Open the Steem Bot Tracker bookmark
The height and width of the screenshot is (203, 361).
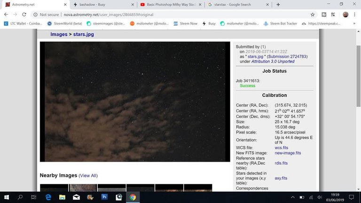point(280,23)
